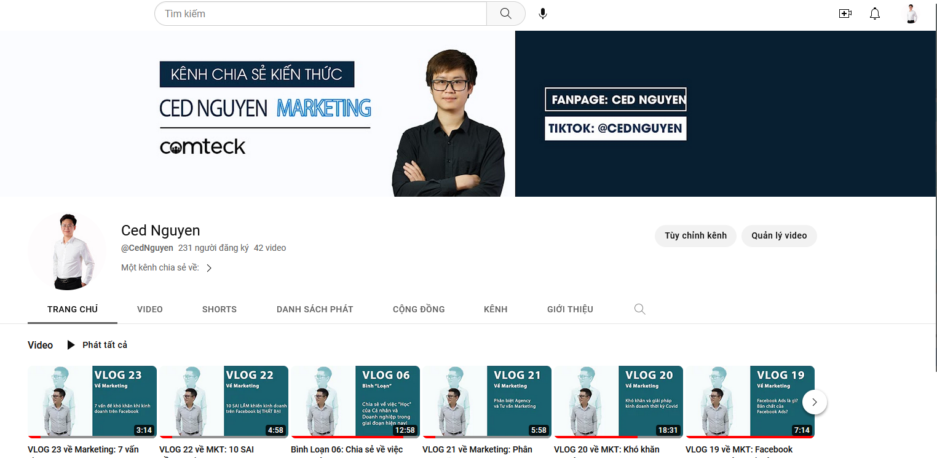Open the notifications bell
This screenshot has width=937, height=458.
pyautogui.click(x=874, y=14)
